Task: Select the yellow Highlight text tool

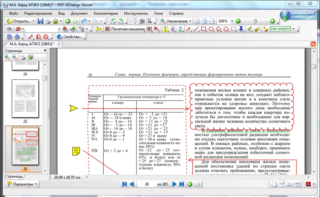Action: click(166, 29)
